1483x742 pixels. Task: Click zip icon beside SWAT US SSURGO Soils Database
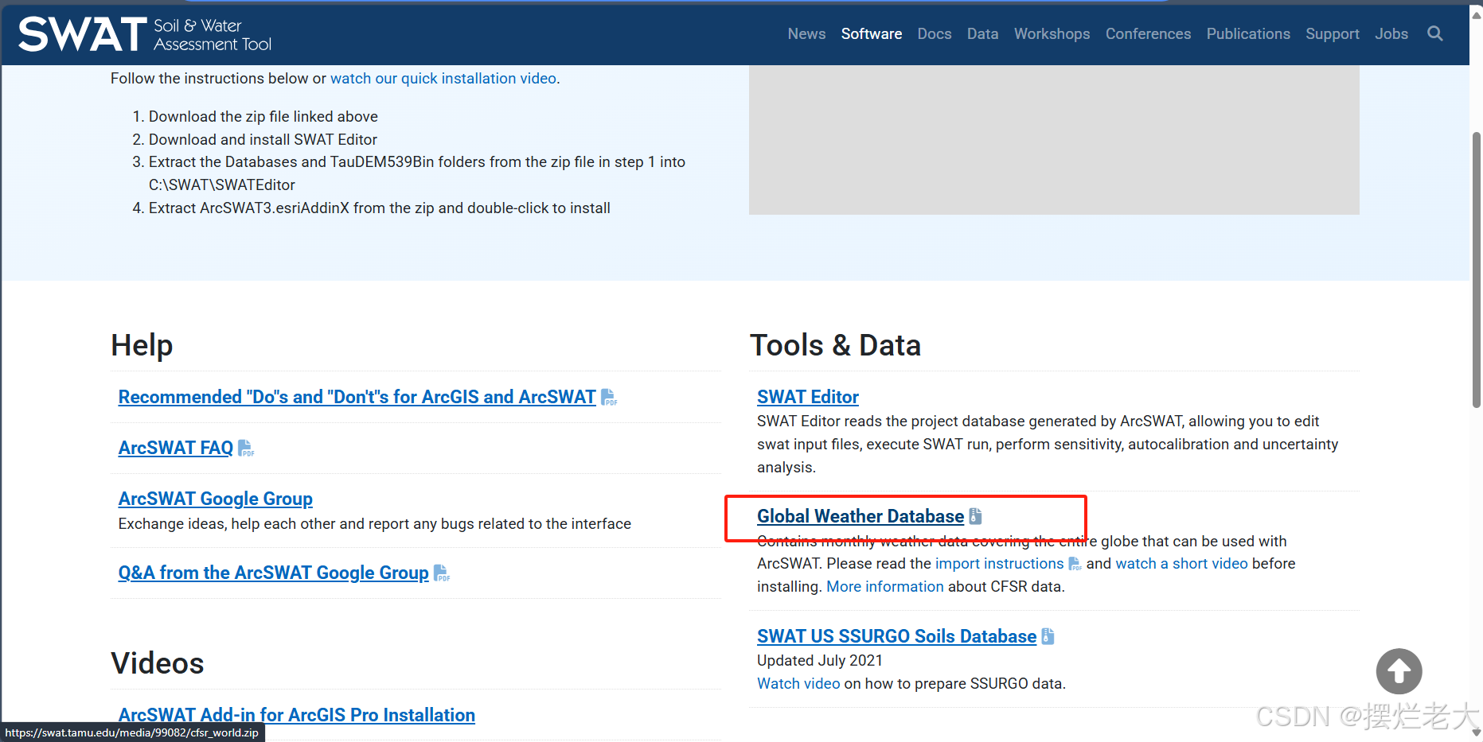click(x=1048, y=636)
